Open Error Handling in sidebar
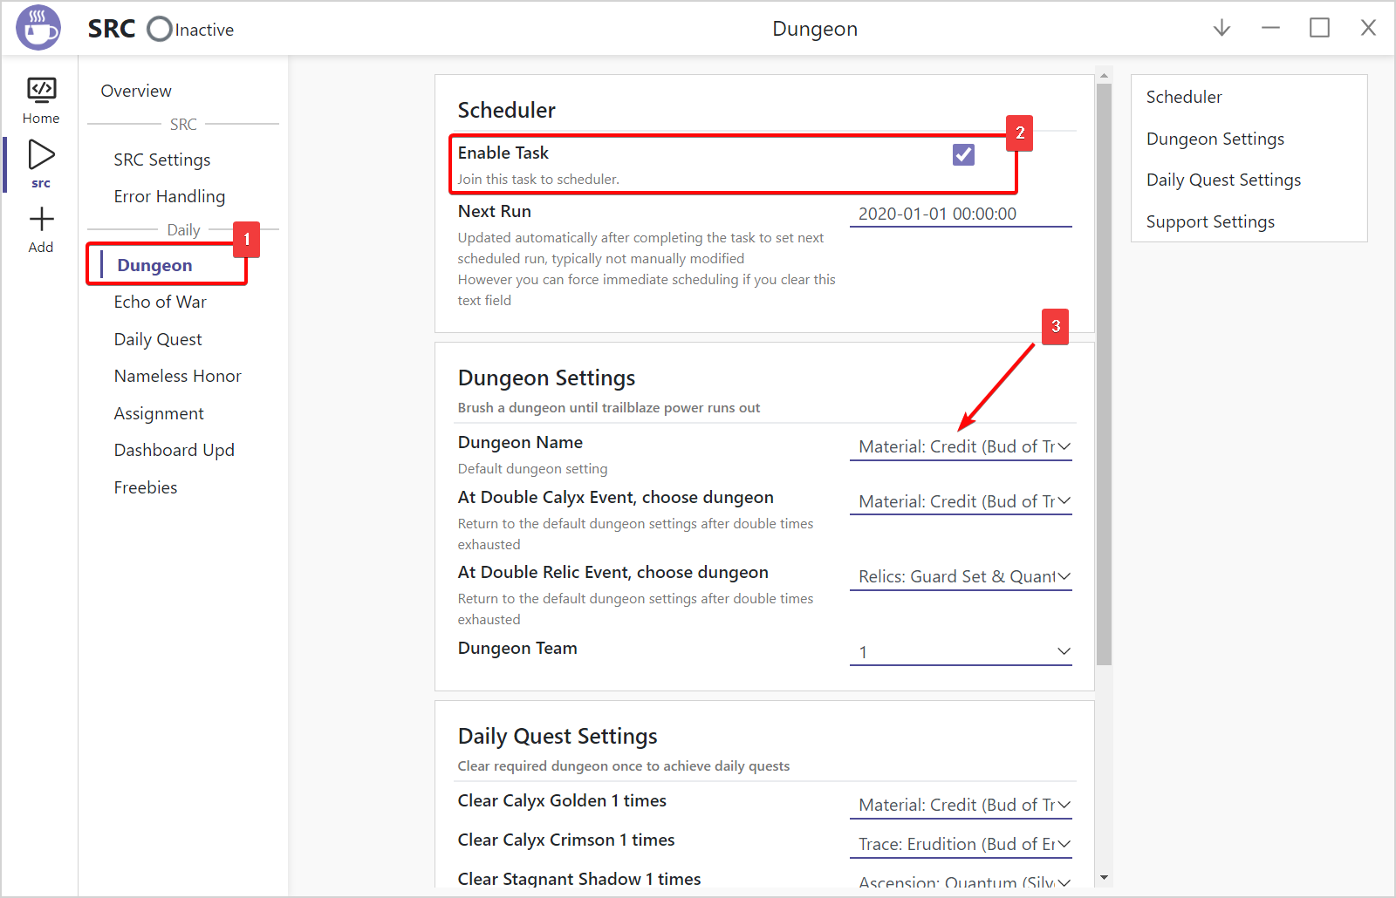Viewport: 1396px width, 898px height. tap(169, 196)
